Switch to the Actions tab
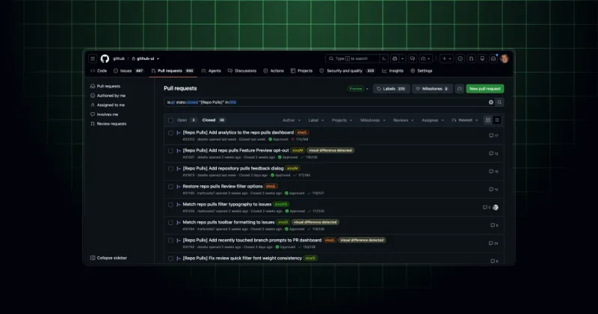The width and height of the screenshot is (598, 314). tap(274, 71)
